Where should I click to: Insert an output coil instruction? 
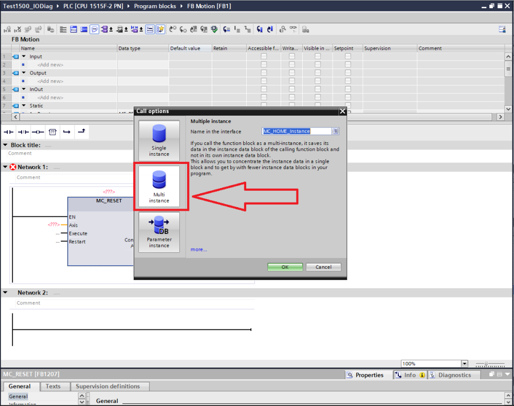[38, 132]
